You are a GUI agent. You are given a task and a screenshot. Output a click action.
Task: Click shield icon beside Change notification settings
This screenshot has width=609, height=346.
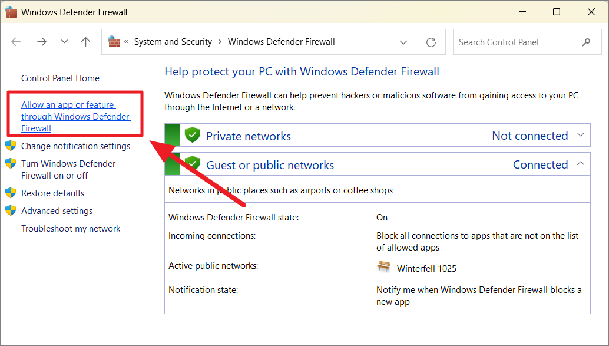pyautogui.click(x=11, y=146)
